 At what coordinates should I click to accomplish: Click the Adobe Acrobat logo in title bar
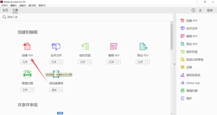pos(2,2)
